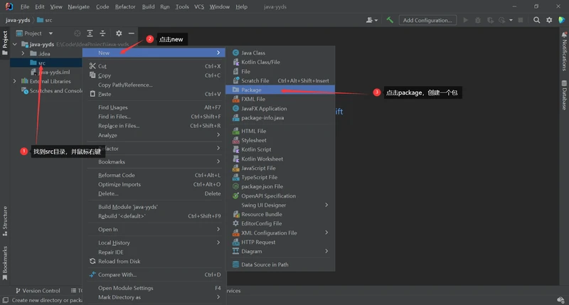Select Package in the New submenu

[x=251, y=90]
